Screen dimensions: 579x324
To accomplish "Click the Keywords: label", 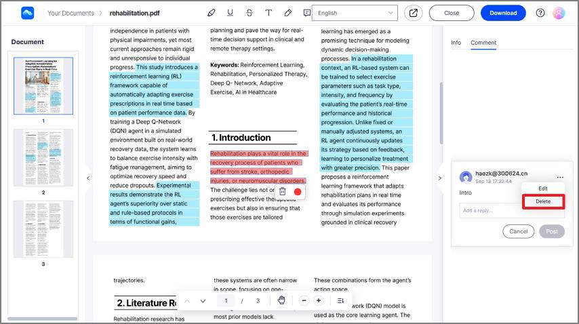I will (224, 65).
